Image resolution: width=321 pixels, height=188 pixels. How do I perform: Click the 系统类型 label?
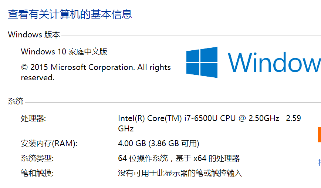37,158
